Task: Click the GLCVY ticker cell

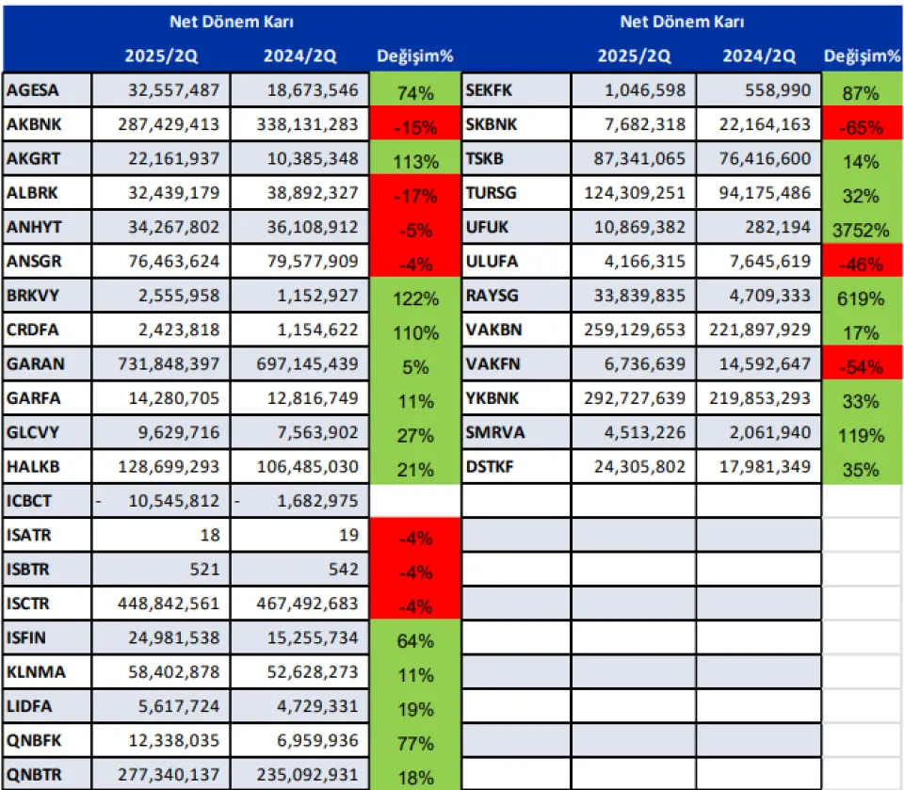Action: click(x=47, y=432)
